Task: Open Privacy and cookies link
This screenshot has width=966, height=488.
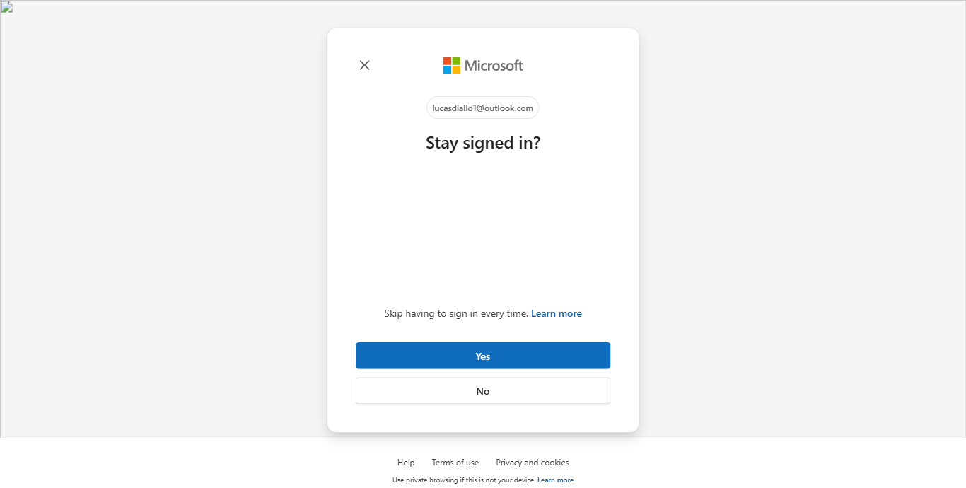Action: pyautogui.click(x=533, y=463)
